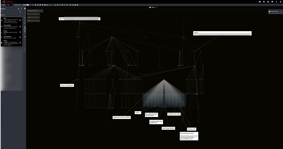Pin or unpin the Phone Number entity
The height and width of the screenshot is (149, 283).
tap(20, 37)
